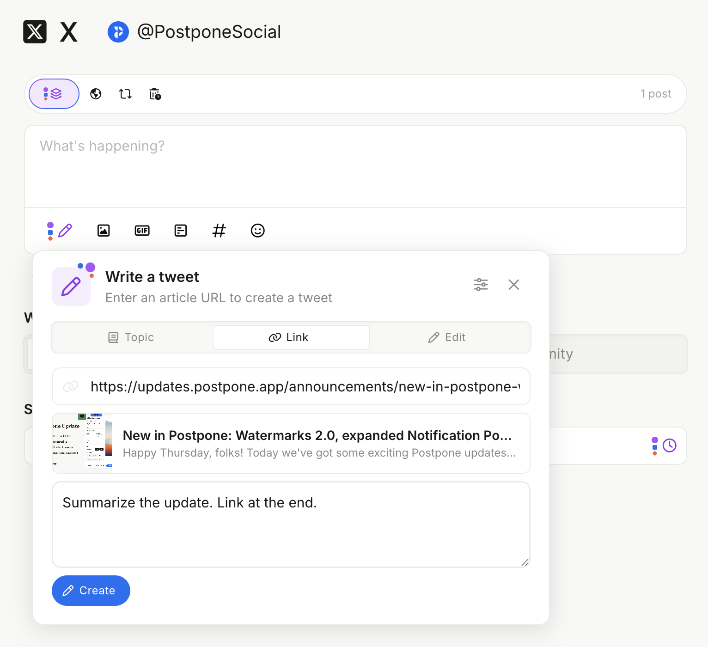Screen dimensions: 708x647
Task: Open the scheduled auto-delete trash icon
Action: point(155,94)
